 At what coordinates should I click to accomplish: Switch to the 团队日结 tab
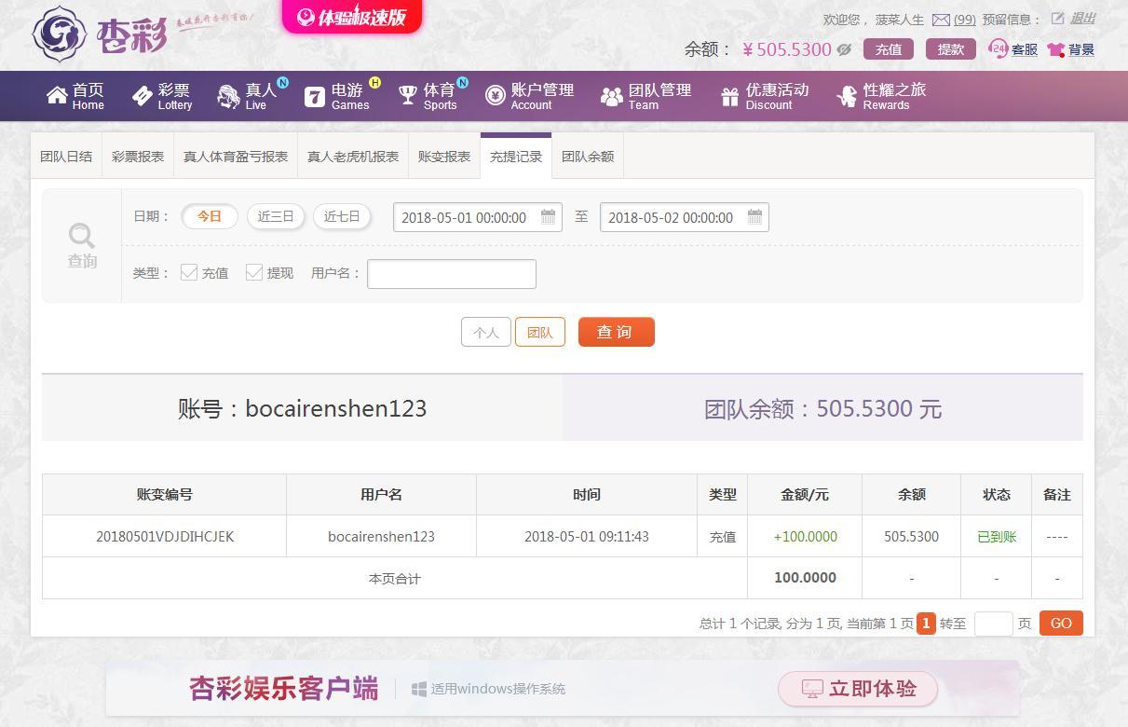[x=66, y=157]
